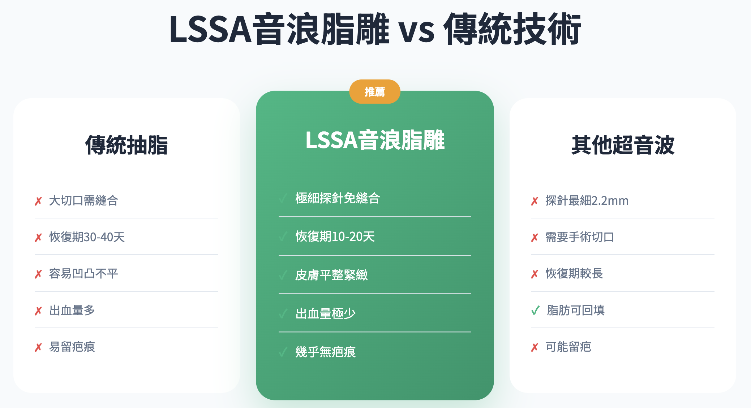The image size is (751, 408).
Task: Click the red X beside 恢復期較長
Action: click(535, 274)
